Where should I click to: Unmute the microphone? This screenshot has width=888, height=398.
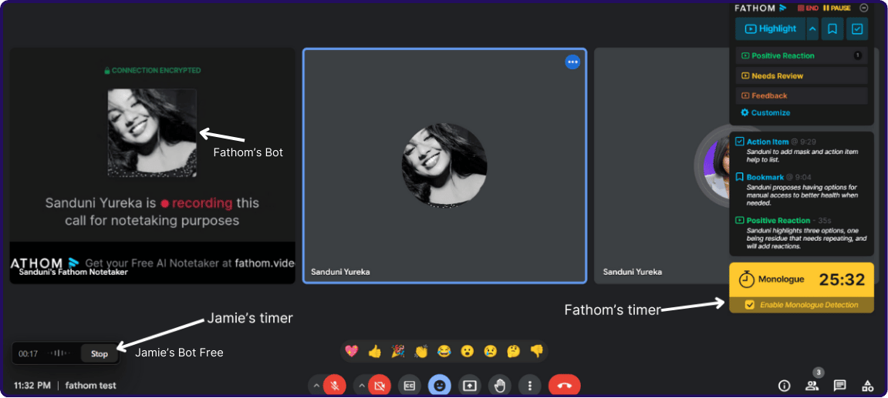335,386
